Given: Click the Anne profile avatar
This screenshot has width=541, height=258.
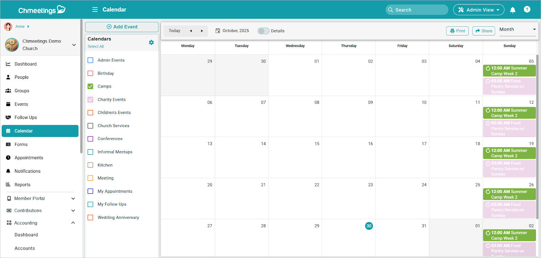Looking at the screenshot, I should pyautogui.click(x=8, y=26).
